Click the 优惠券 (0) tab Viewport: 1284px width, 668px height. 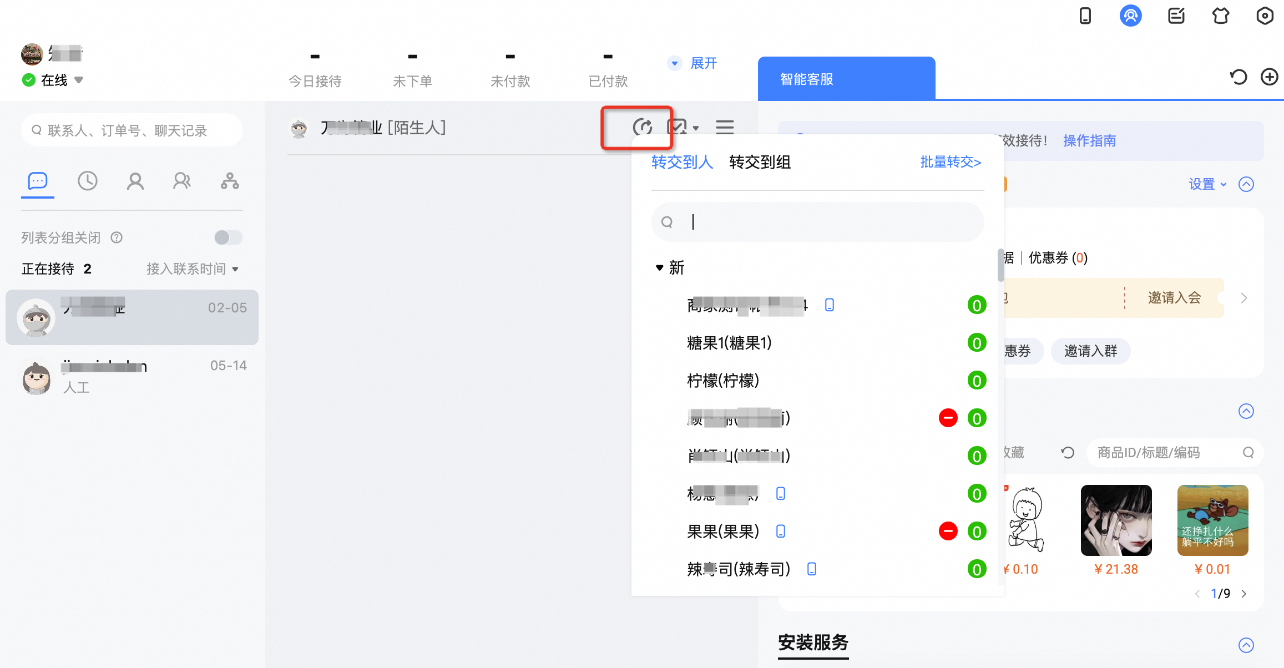point(1058,258)
